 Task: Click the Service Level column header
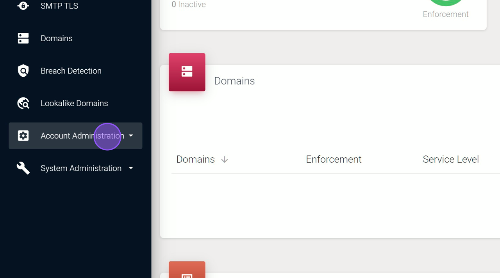(450, 159)
